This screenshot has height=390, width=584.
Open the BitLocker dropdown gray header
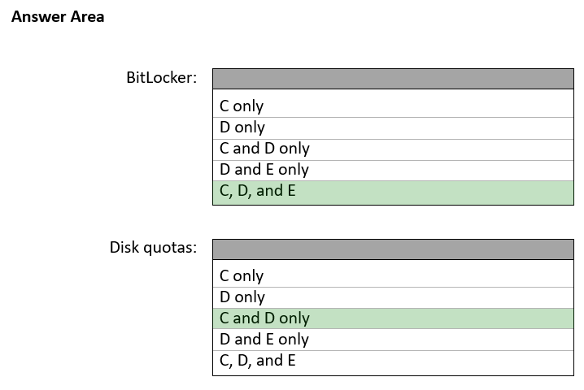[x=393, y=79]
